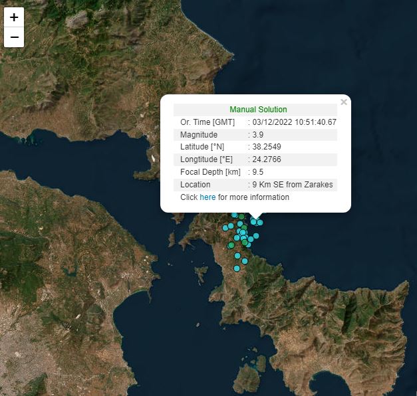Click the focal depth value 9.5
This screenshot has width=417, height=396.
click(x=258, y=172)
